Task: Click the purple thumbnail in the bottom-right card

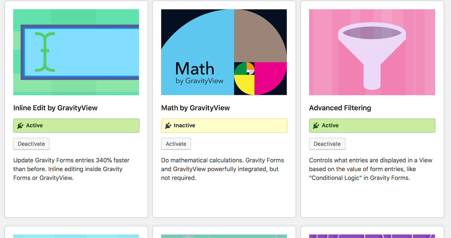Action: [x=372, y=236]
